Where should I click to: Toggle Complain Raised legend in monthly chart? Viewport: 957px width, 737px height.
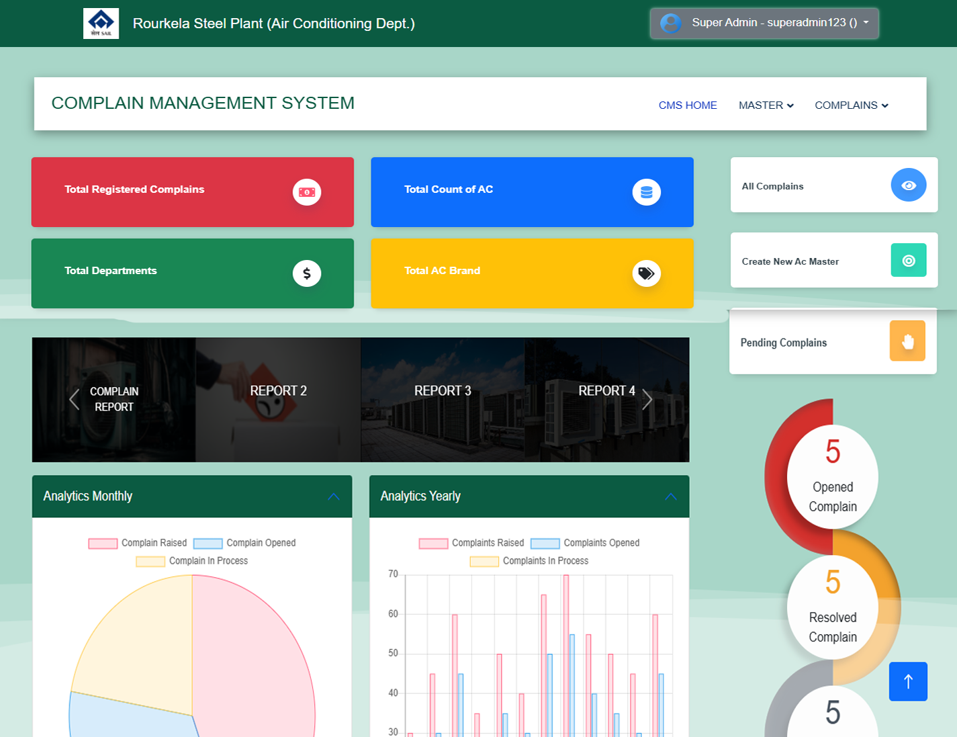[138, 543]
